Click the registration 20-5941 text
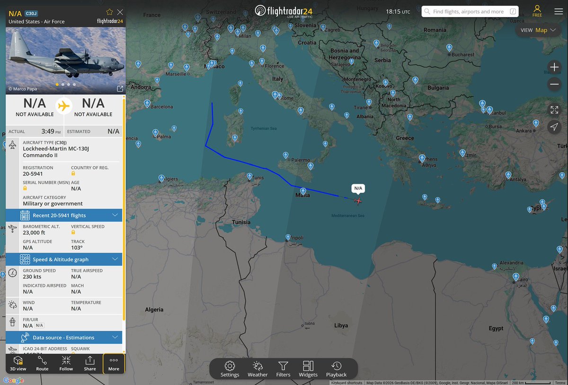This screenshot has height=385, width=568. tap(33, 173)
